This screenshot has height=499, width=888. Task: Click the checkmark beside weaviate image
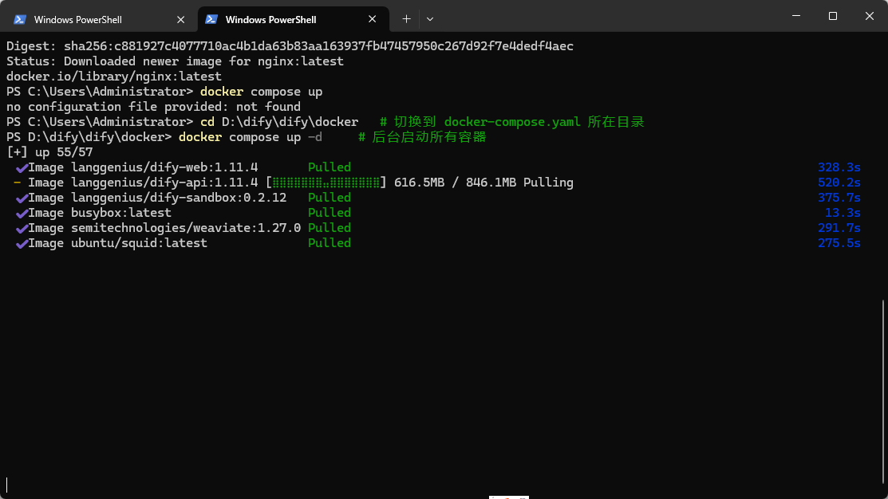(22, 229)
